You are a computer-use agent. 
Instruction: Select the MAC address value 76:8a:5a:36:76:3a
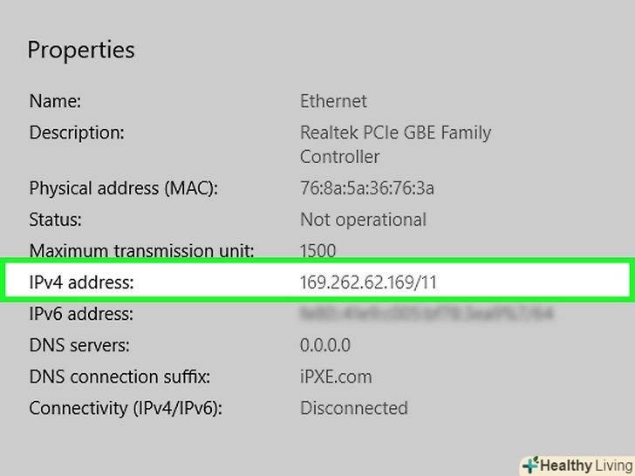click(367, 188)
